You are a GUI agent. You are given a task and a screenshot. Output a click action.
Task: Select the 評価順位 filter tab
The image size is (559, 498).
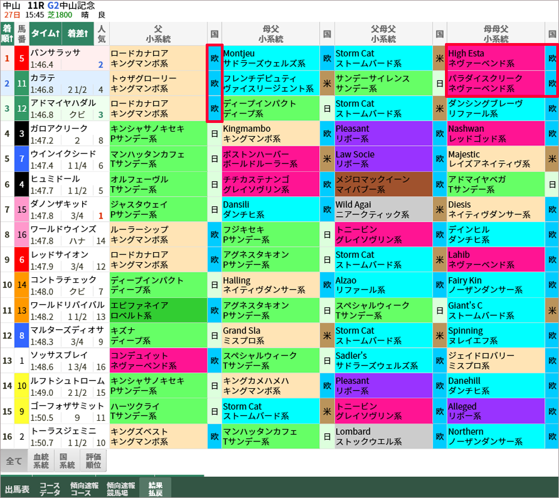93,461
